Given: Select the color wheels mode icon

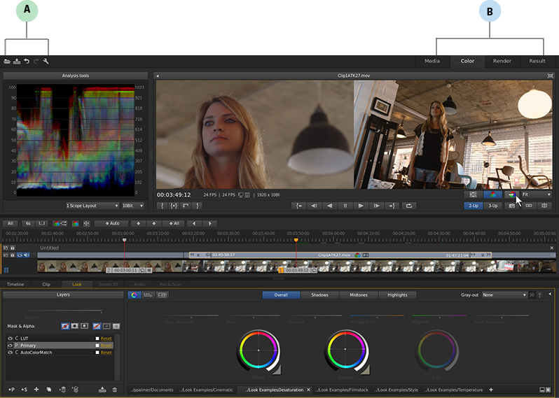Looking at the screenshot, I should click(134, 295).
